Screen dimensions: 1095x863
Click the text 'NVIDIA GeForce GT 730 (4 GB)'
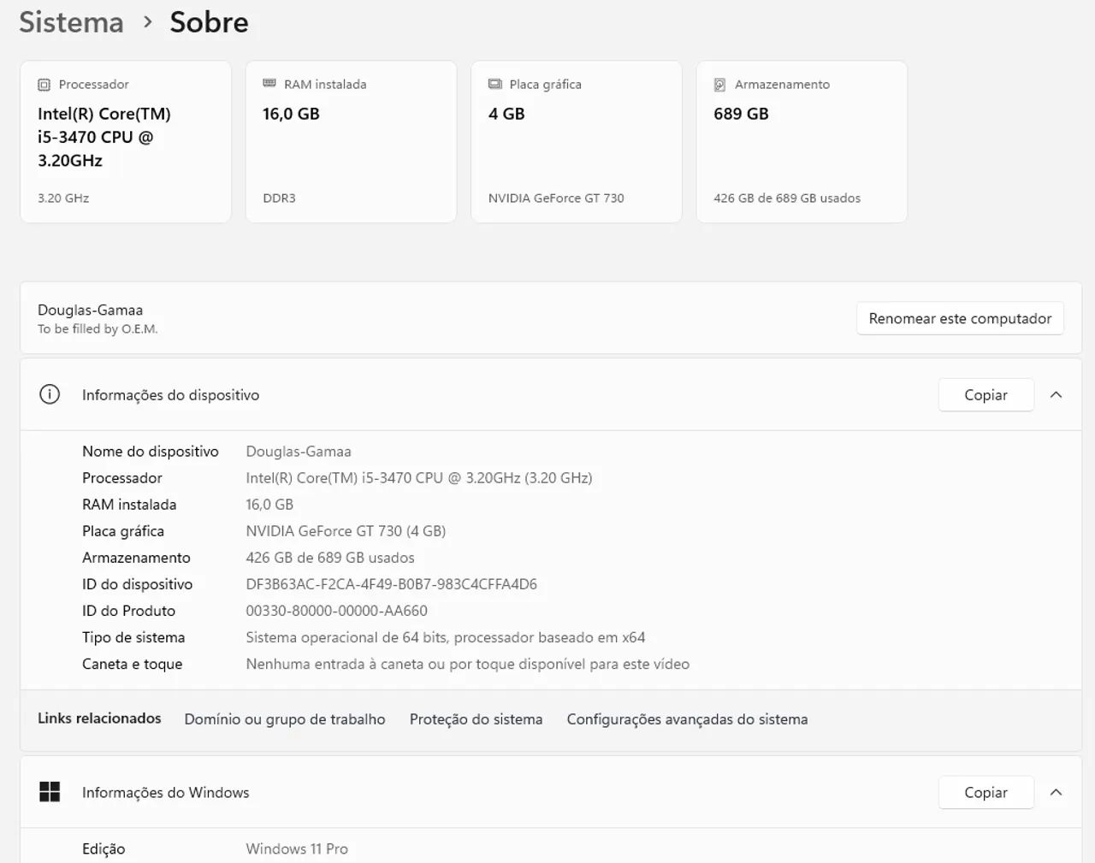[x=346, y=531]
